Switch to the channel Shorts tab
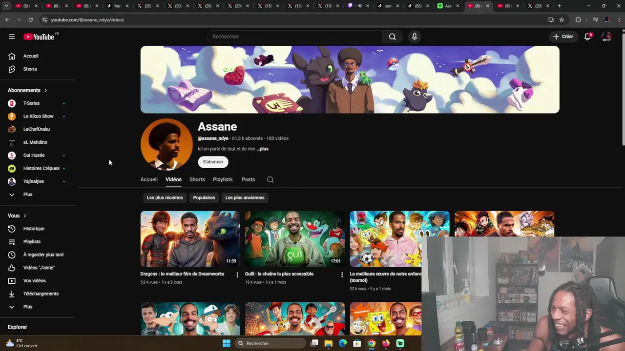 pyautogui.click(x=197, y=179)
